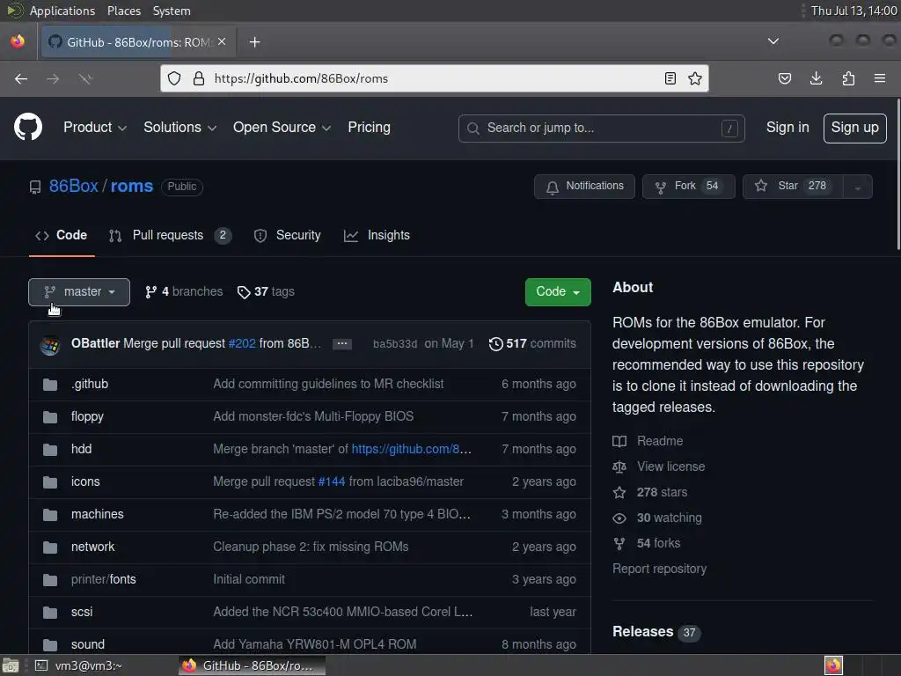Screen dimensions: 901x676
Task: Open the Solutions dropdown menu
Action: pyautogui.click(x=179, y=127)
